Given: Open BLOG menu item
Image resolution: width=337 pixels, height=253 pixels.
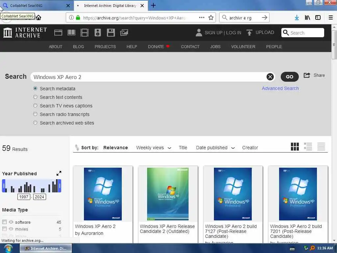Looking at the screenshot, I should coord(78,47).
